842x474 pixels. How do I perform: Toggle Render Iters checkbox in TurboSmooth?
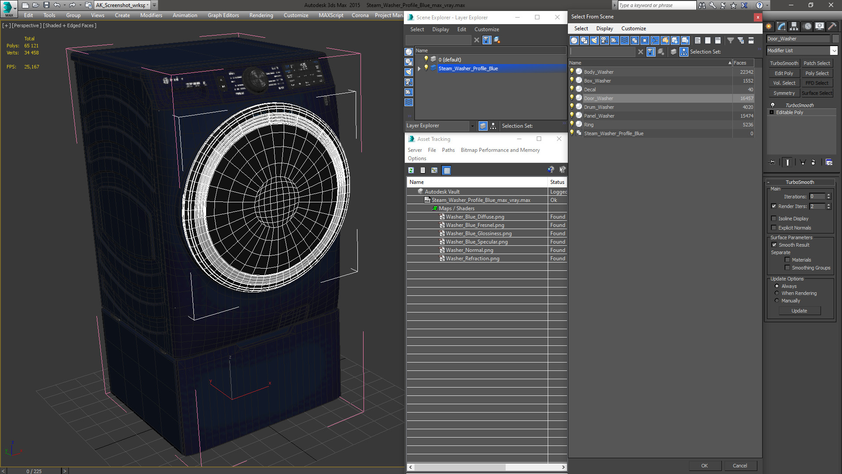pyautogui.click(x=774, y=206)
